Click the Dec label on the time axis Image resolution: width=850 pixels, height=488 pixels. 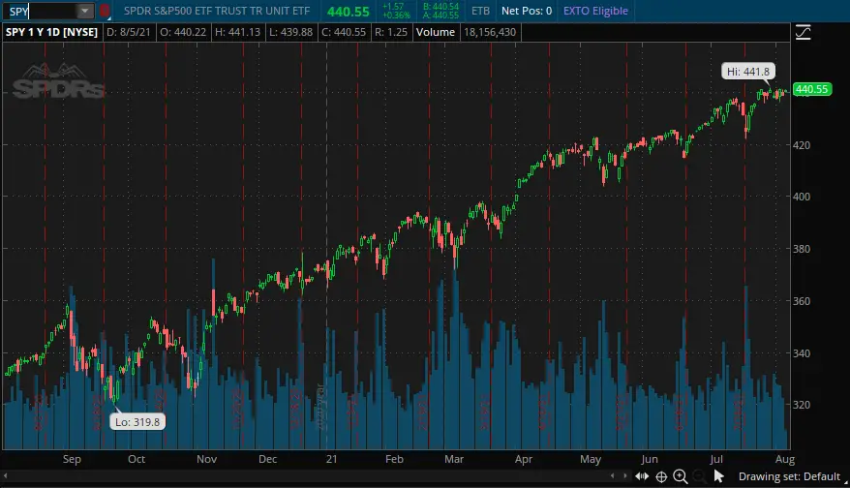tap(268, 459)
